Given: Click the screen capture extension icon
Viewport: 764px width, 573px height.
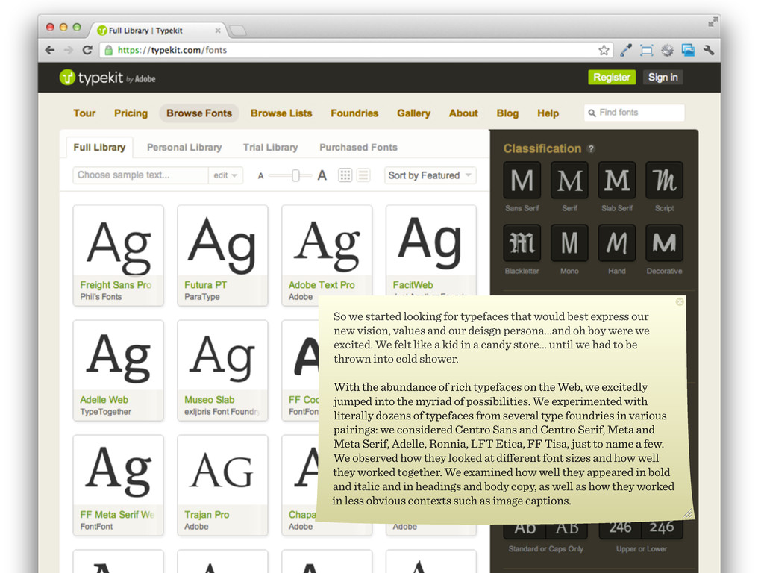Looking at the screenshot, I should click(x=647, y=50).
